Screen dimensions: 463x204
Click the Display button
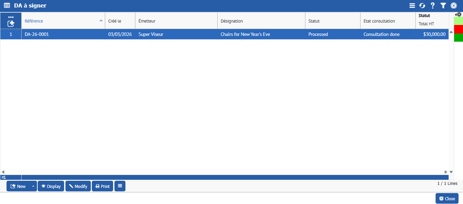point(51,186)
